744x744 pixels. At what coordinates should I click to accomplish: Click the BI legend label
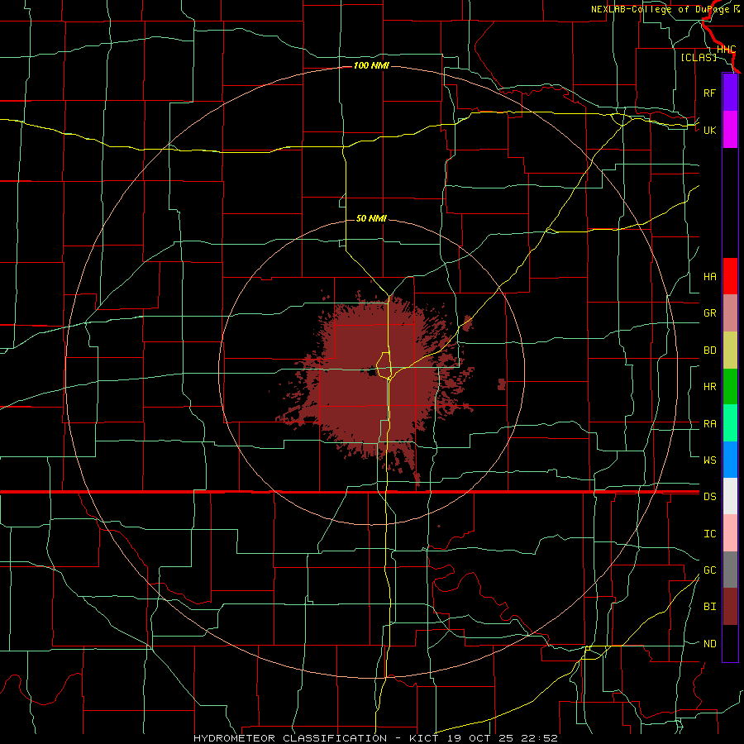click(709, 607)
